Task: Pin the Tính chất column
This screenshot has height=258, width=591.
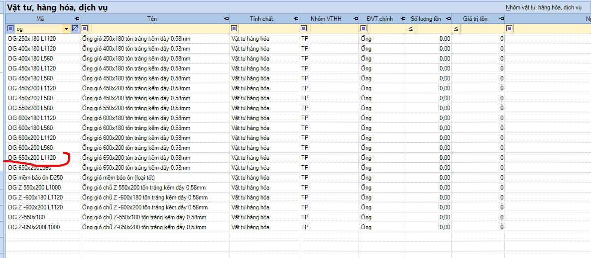Action: pos(296,19)
